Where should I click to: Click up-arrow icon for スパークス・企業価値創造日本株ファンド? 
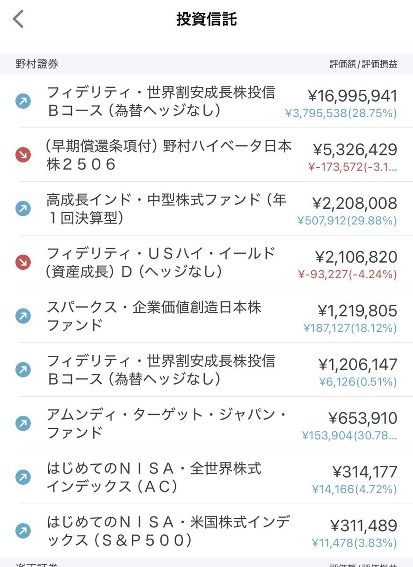(23, 316)
